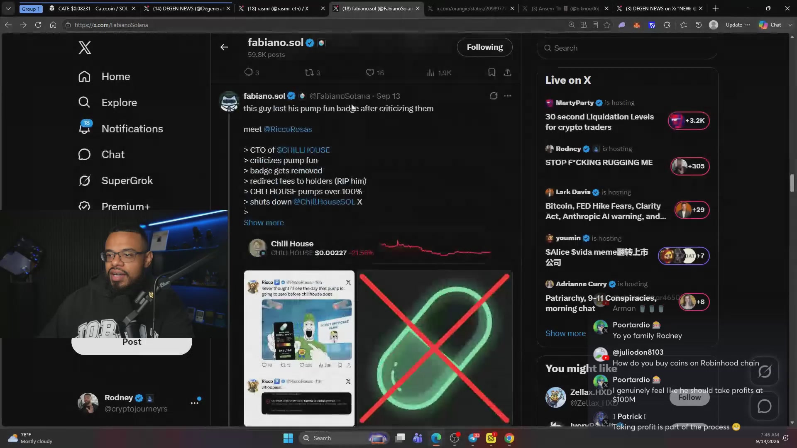Join Lark Davis space with +29
The image size is (797, 448).
click(x=692, y=210)
